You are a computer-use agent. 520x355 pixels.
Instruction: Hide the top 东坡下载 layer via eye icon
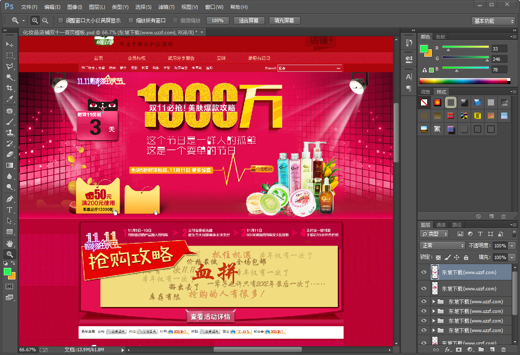click(x=424, y=272)
